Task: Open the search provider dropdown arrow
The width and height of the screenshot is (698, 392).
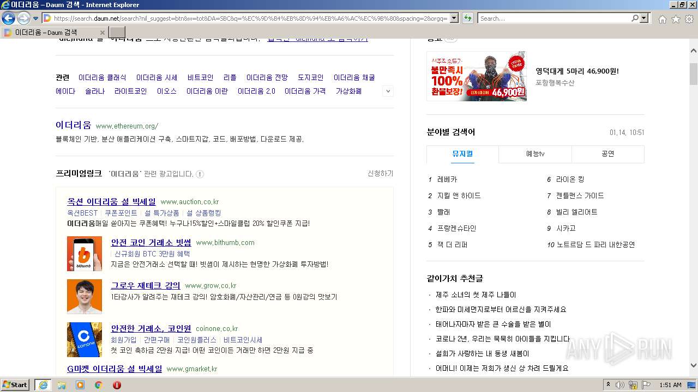Action: (x=645, y=19)
